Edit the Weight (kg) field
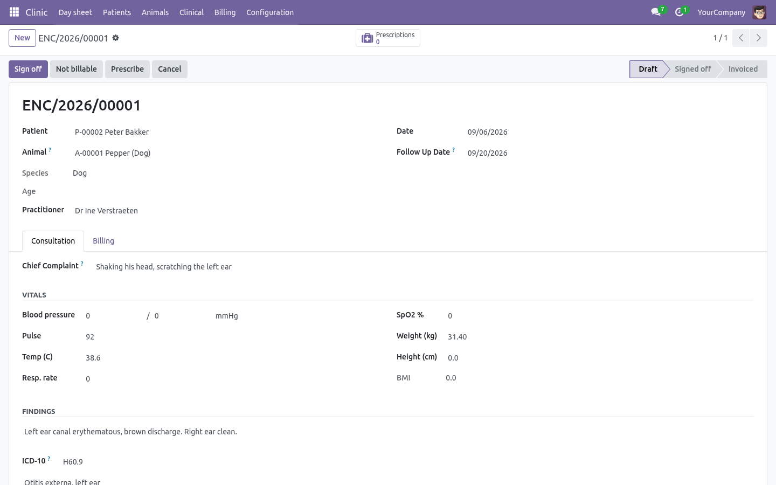Viewport: 776px width, 485px height. point(600,337)
